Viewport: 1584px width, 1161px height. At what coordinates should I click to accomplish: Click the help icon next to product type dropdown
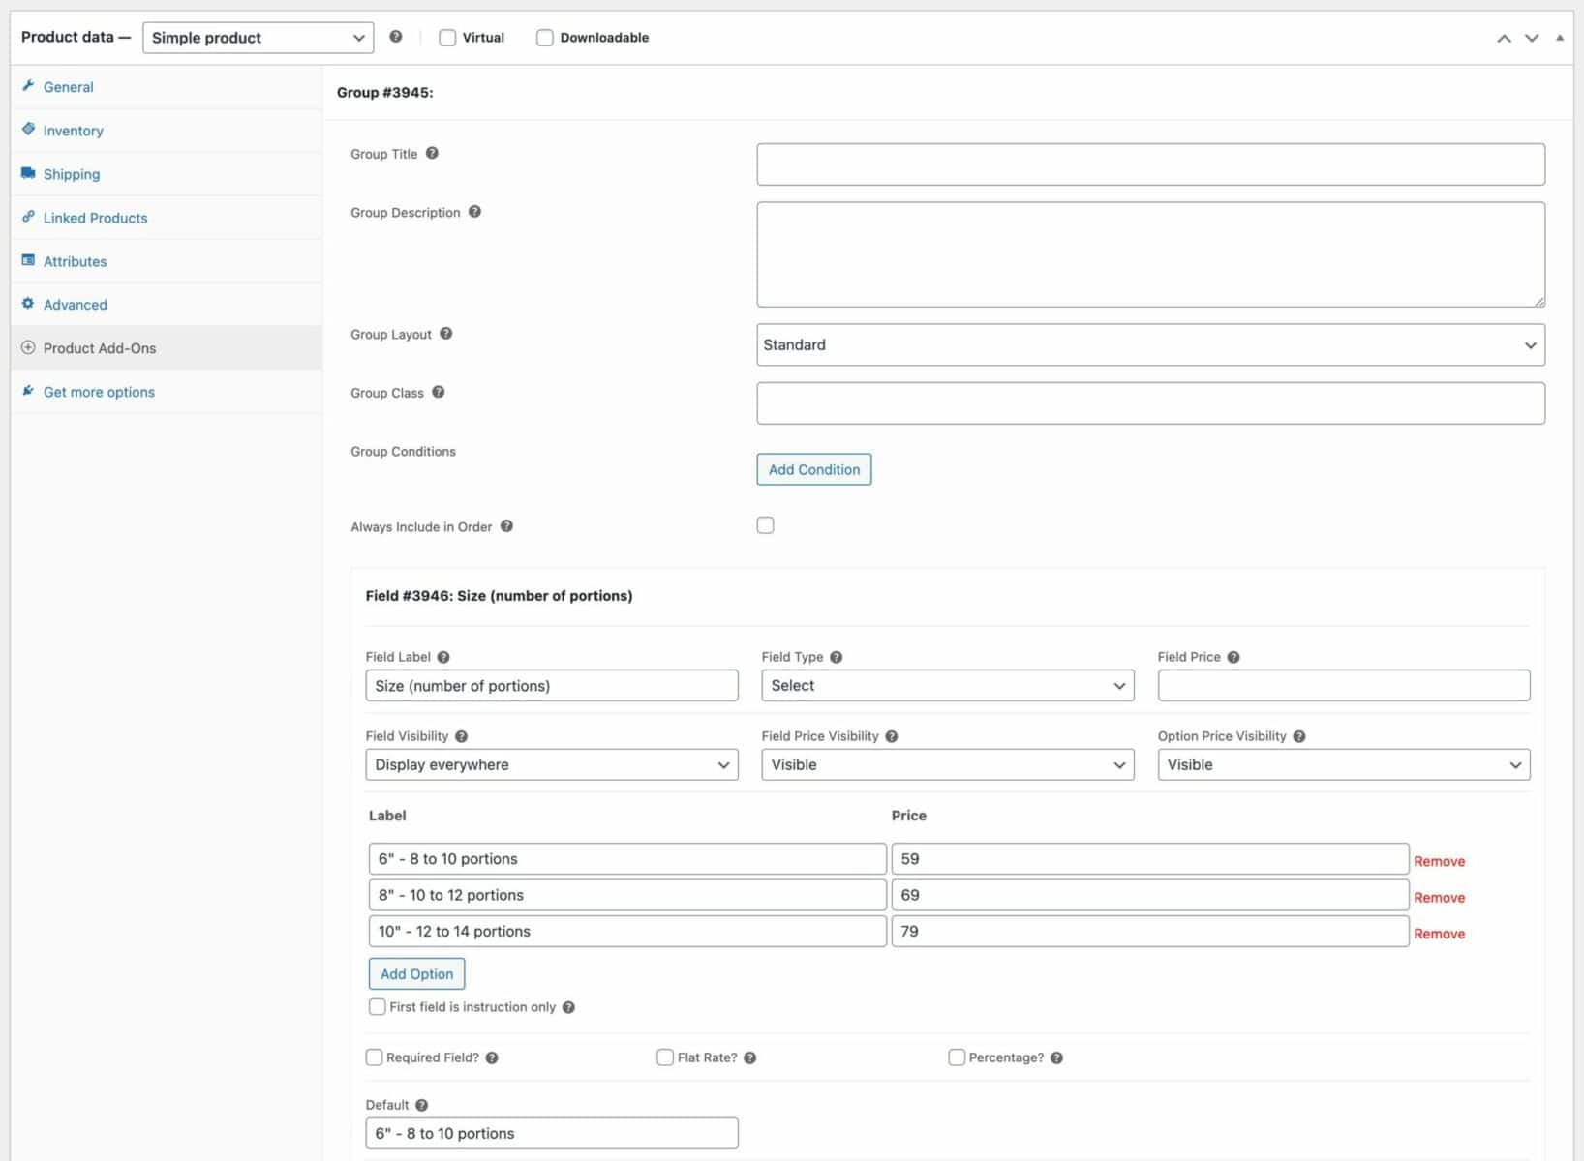pos(395,37)
